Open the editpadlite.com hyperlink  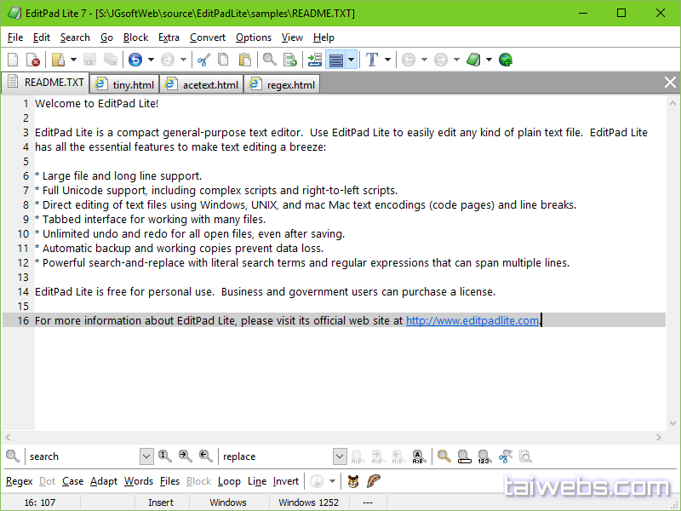[472, 321]
